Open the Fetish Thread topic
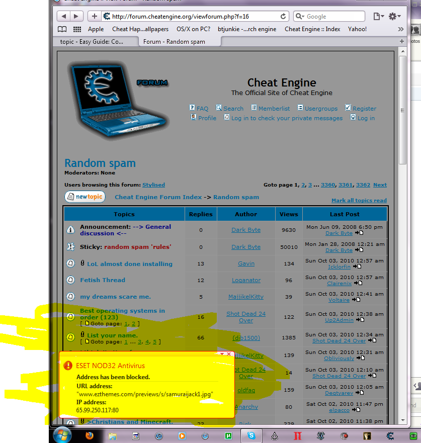The height and width of the screenshot is (443, 421). coord(103,280)
